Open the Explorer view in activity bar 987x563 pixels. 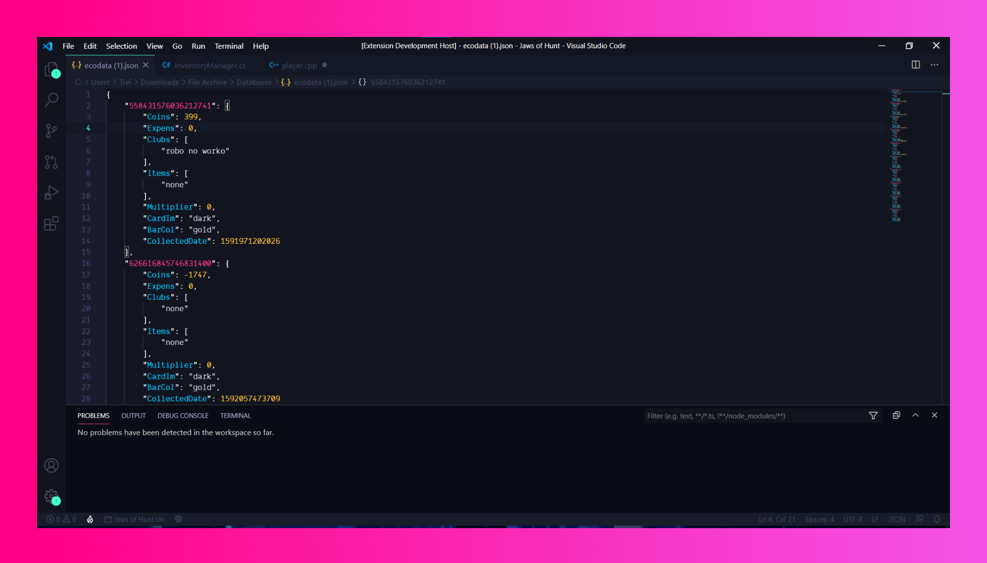pyautogui.click(x=51, y=69)
